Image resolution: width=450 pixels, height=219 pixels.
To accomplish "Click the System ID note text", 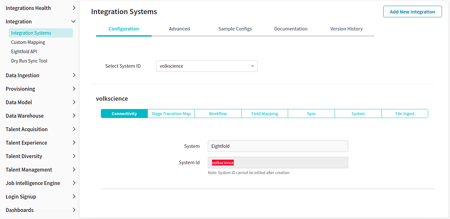I will pos(249,173).
